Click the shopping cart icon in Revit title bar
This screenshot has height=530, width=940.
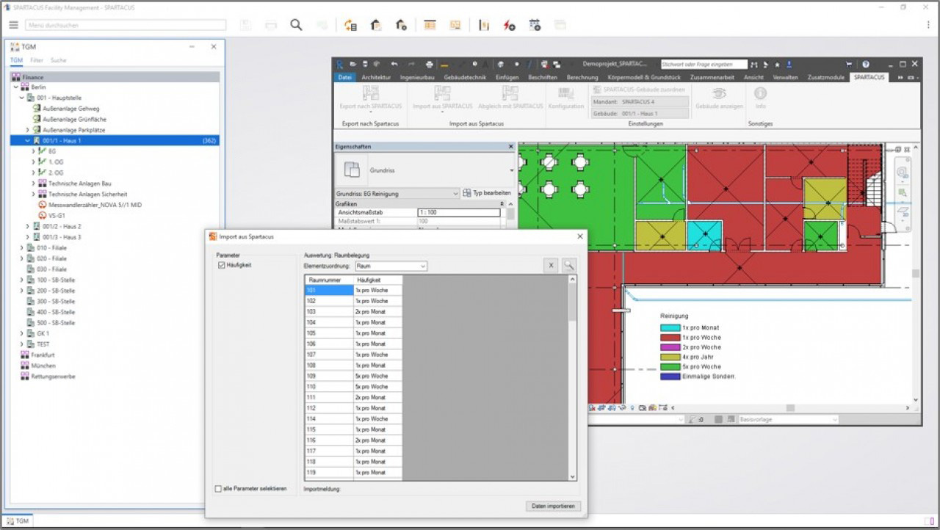(x=850, y=65)
